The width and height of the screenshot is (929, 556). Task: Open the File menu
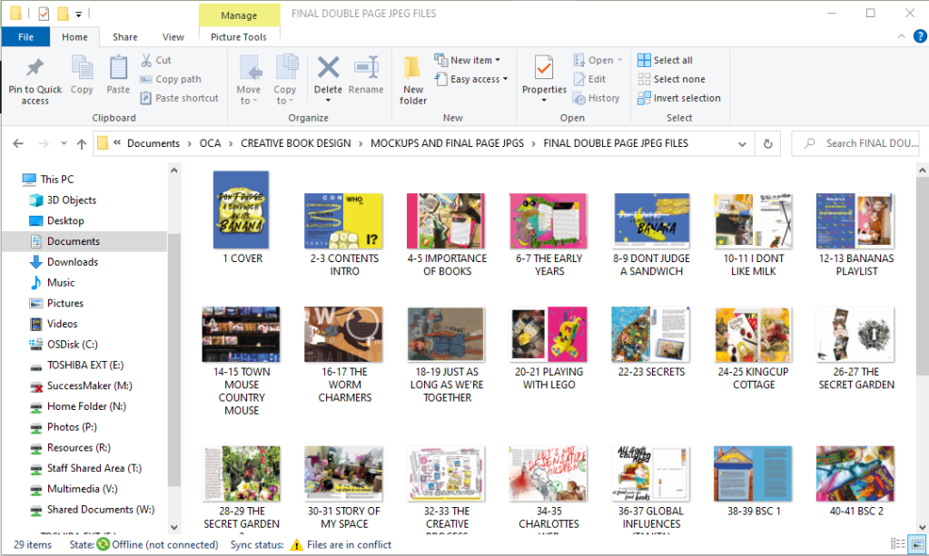coord(25,37)
